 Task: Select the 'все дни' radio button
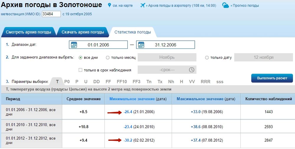point(80,58)
